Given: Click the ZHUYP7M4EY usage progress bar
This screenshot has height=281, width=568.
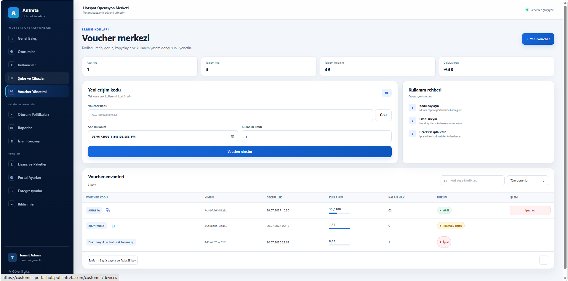Looking at the screenshot, I should pos(340,228).
